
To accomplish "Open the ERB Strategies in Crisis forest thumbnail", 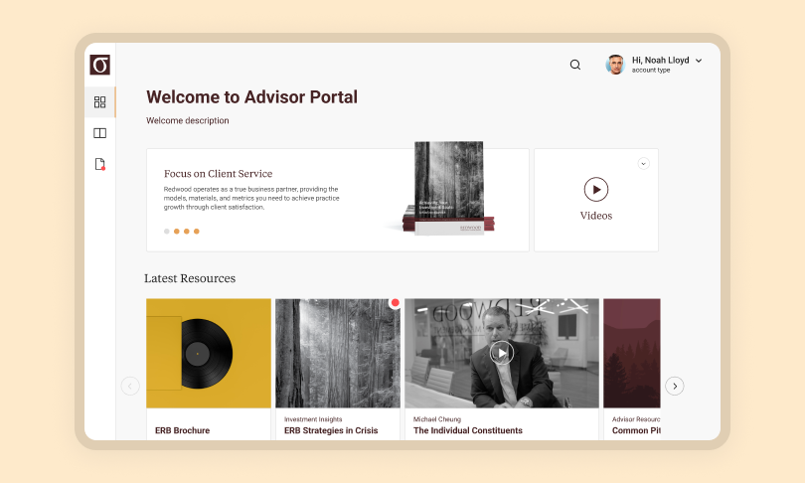I will pyautogui.click(x=338, y=353).
